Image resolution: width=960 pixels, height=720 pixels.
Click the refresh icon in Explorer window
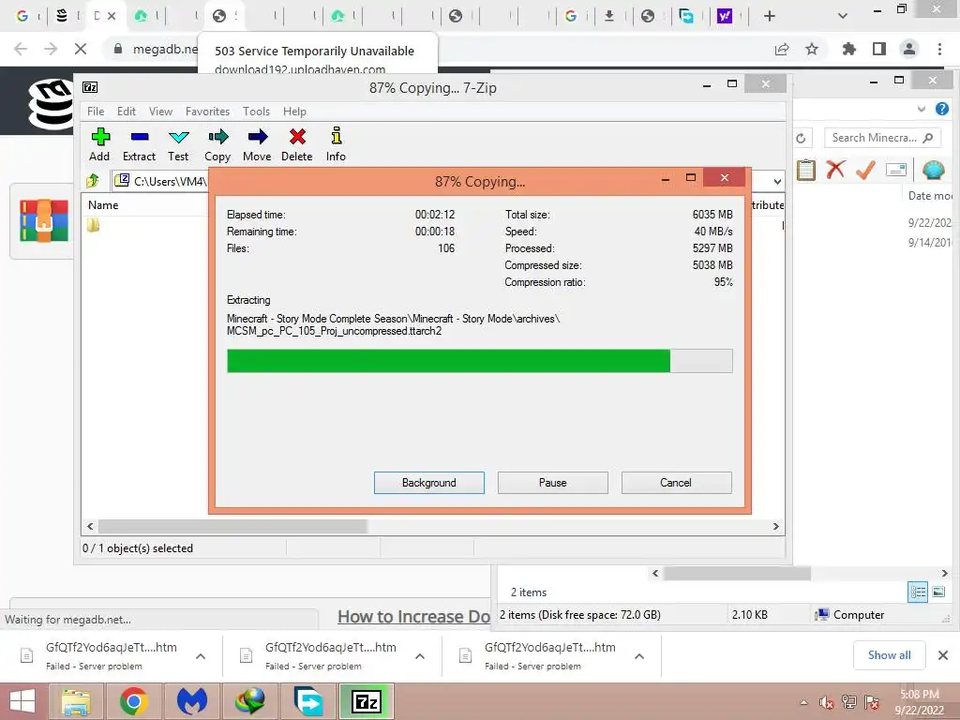[801, 139]
